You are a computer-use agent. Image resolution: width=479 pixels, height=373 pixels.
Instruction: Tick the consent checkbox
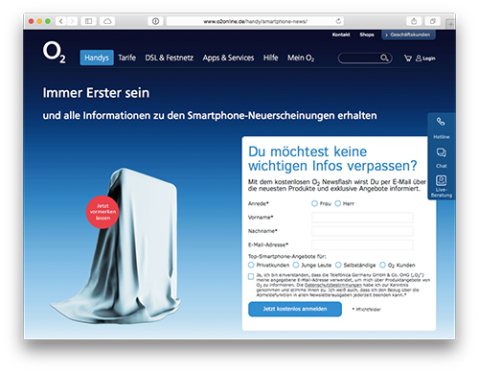[x=251, y=276]
